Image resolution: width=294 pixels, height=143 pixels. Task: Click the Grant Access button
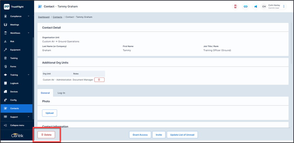click(140, 135)
